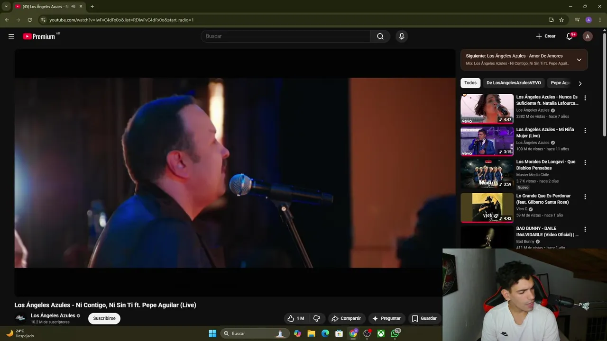Click the search magnifier button

pos(380,36)
